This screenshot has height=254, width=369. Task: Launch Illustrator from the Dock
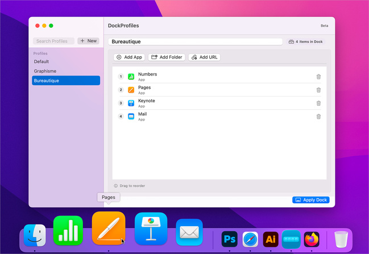click(271, 239)
